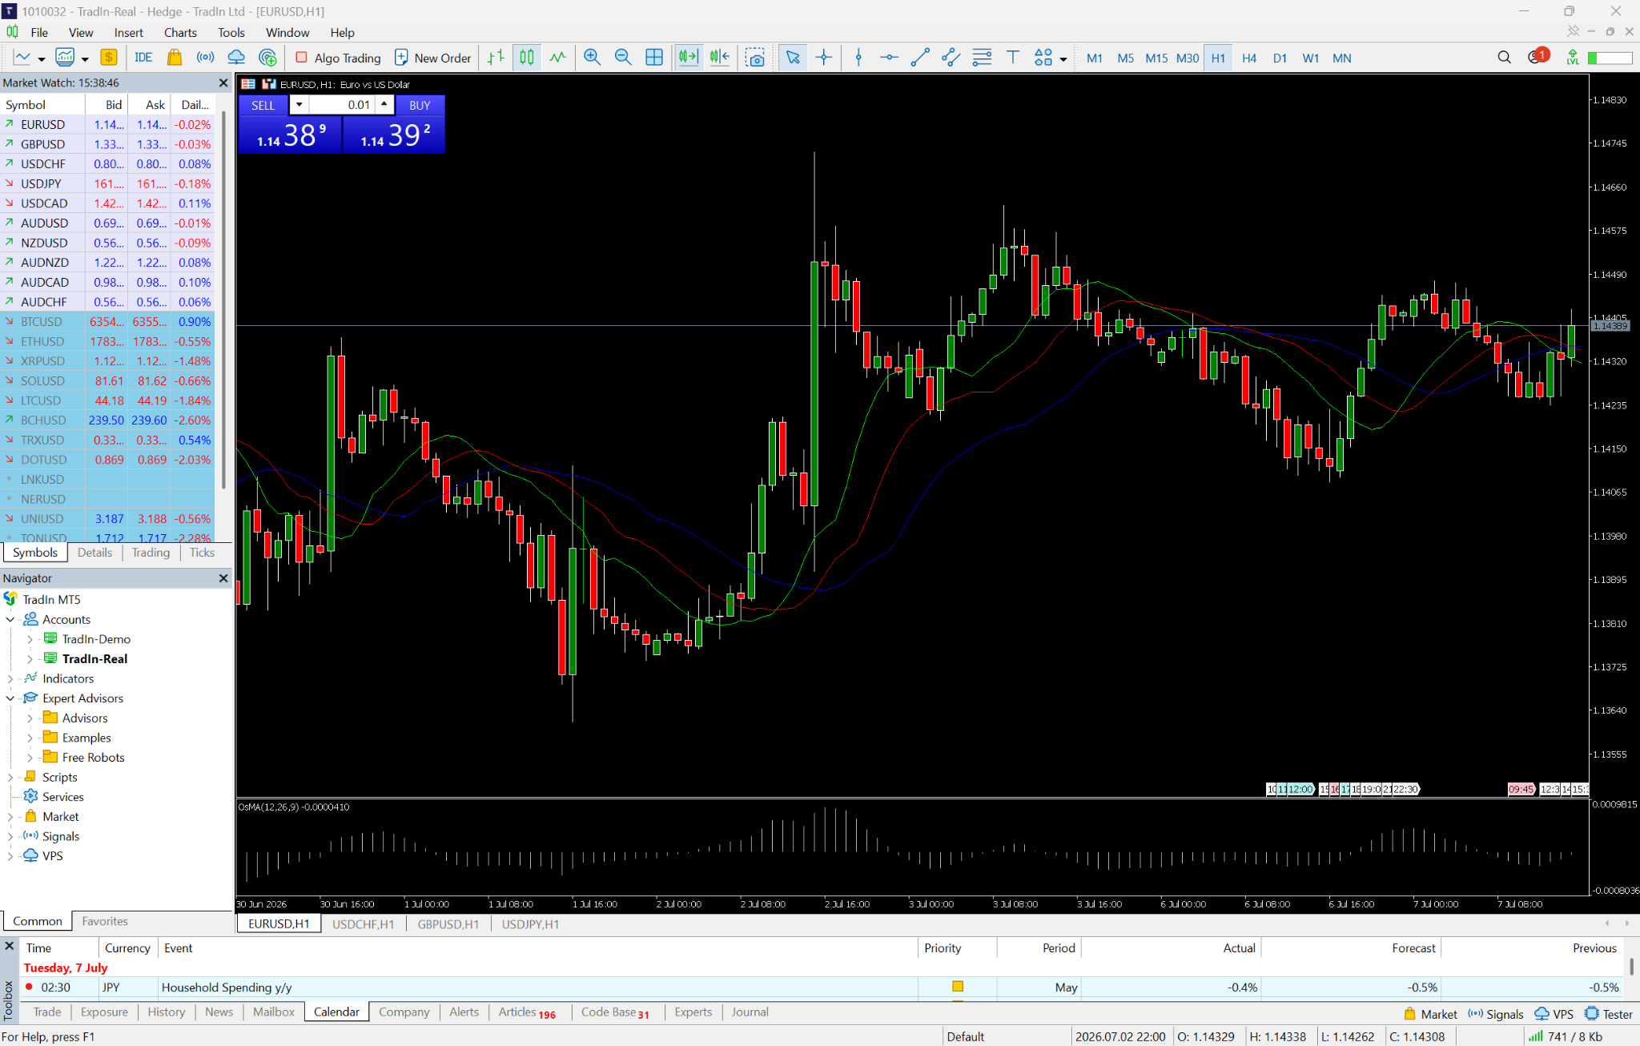The image size is (1640, 1046).
Task: Toggle Algo Trading on or off
Action: [338, 58]
